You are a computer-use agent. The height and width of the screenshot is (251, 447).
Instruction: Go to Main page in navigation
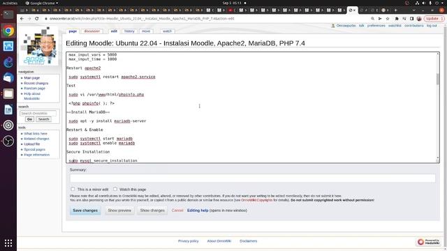(31, 78)
